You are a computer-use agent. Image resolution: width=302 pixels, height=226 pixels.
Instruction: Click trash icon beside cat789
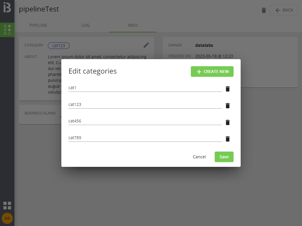[x=227, y=139]
